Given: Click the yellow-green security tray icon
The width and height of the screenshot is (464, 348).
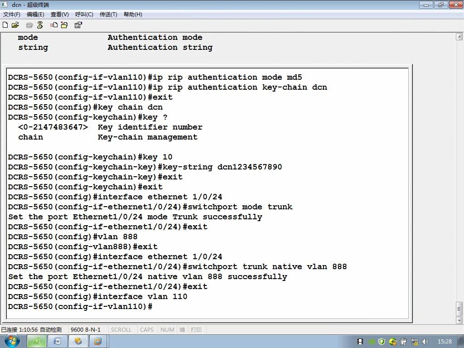Looking at the screenshot, I should click(x=393, y=342).
